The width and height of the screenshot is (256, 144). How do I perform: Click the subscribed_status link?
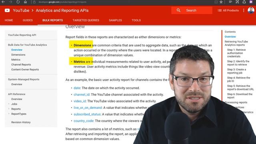click(x=87, y=114)
